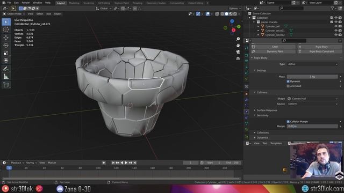Image resolution: width=344 pixels, height=193 pixels.
Task: Click the Margin value field
Action: [x=312, y=127]
